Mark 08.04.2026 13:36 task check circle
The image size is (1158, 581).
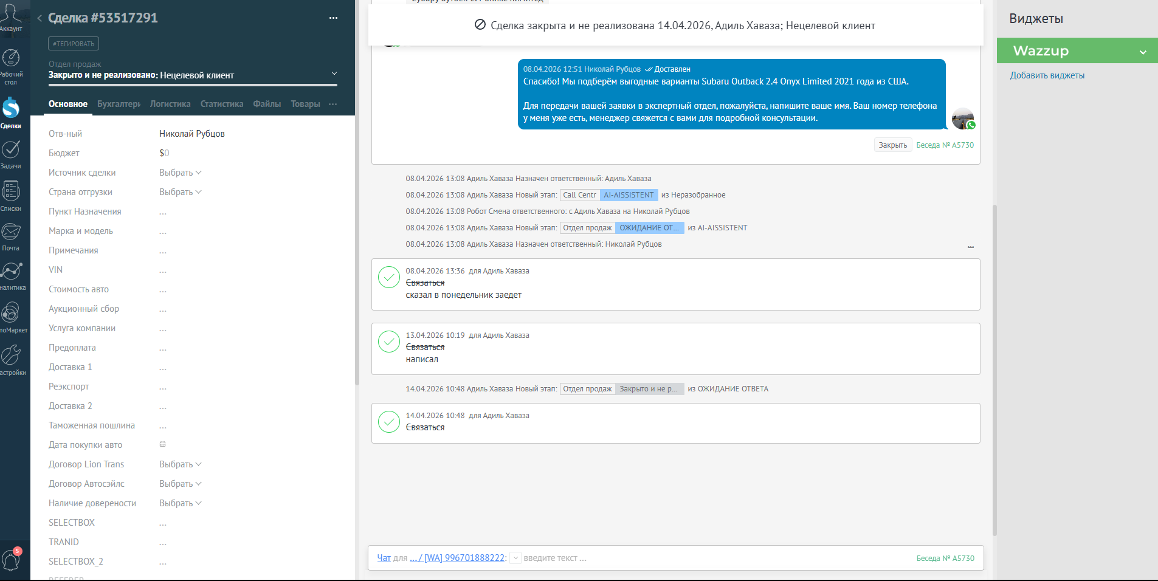(x=389, y=277)
